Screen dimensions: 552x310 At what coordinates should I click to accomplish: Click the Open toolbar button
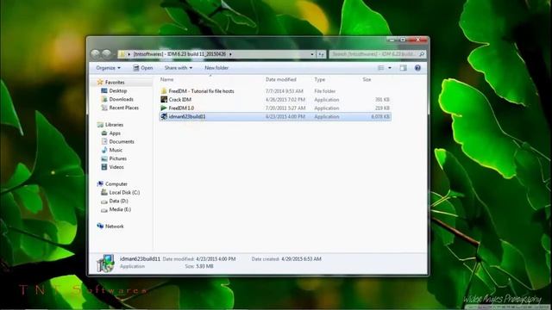[142, 68]
